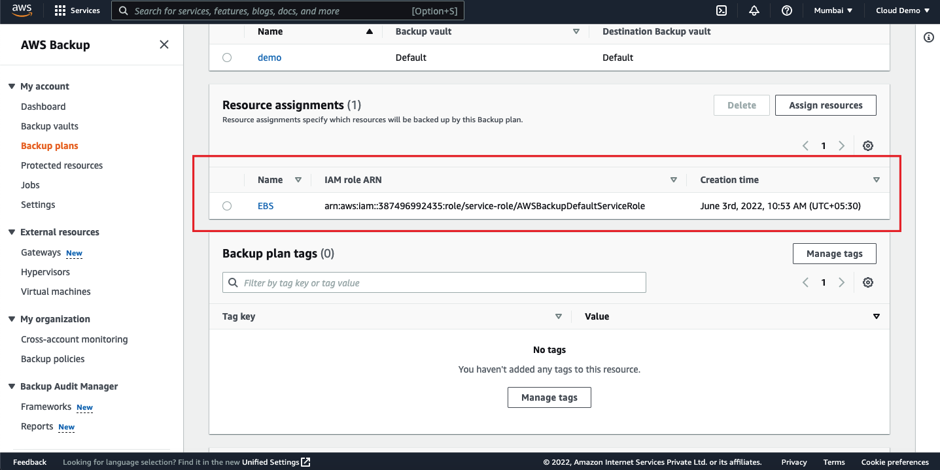
Task: Open Protected resources in the sidebar
Action: click(62, 165)
